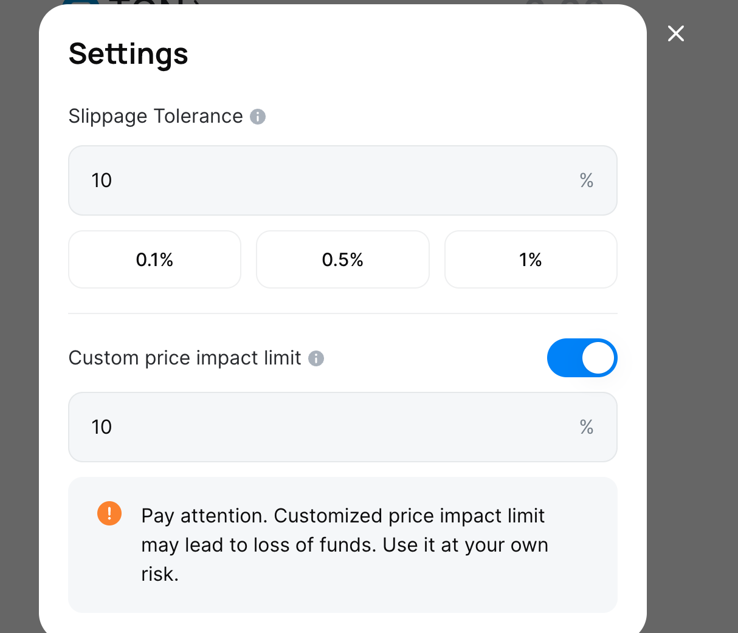Click the value 10 in the price impact field
The width and height of the screenshot is (738, 633).
pyautogui.click(x=102, y=427)
